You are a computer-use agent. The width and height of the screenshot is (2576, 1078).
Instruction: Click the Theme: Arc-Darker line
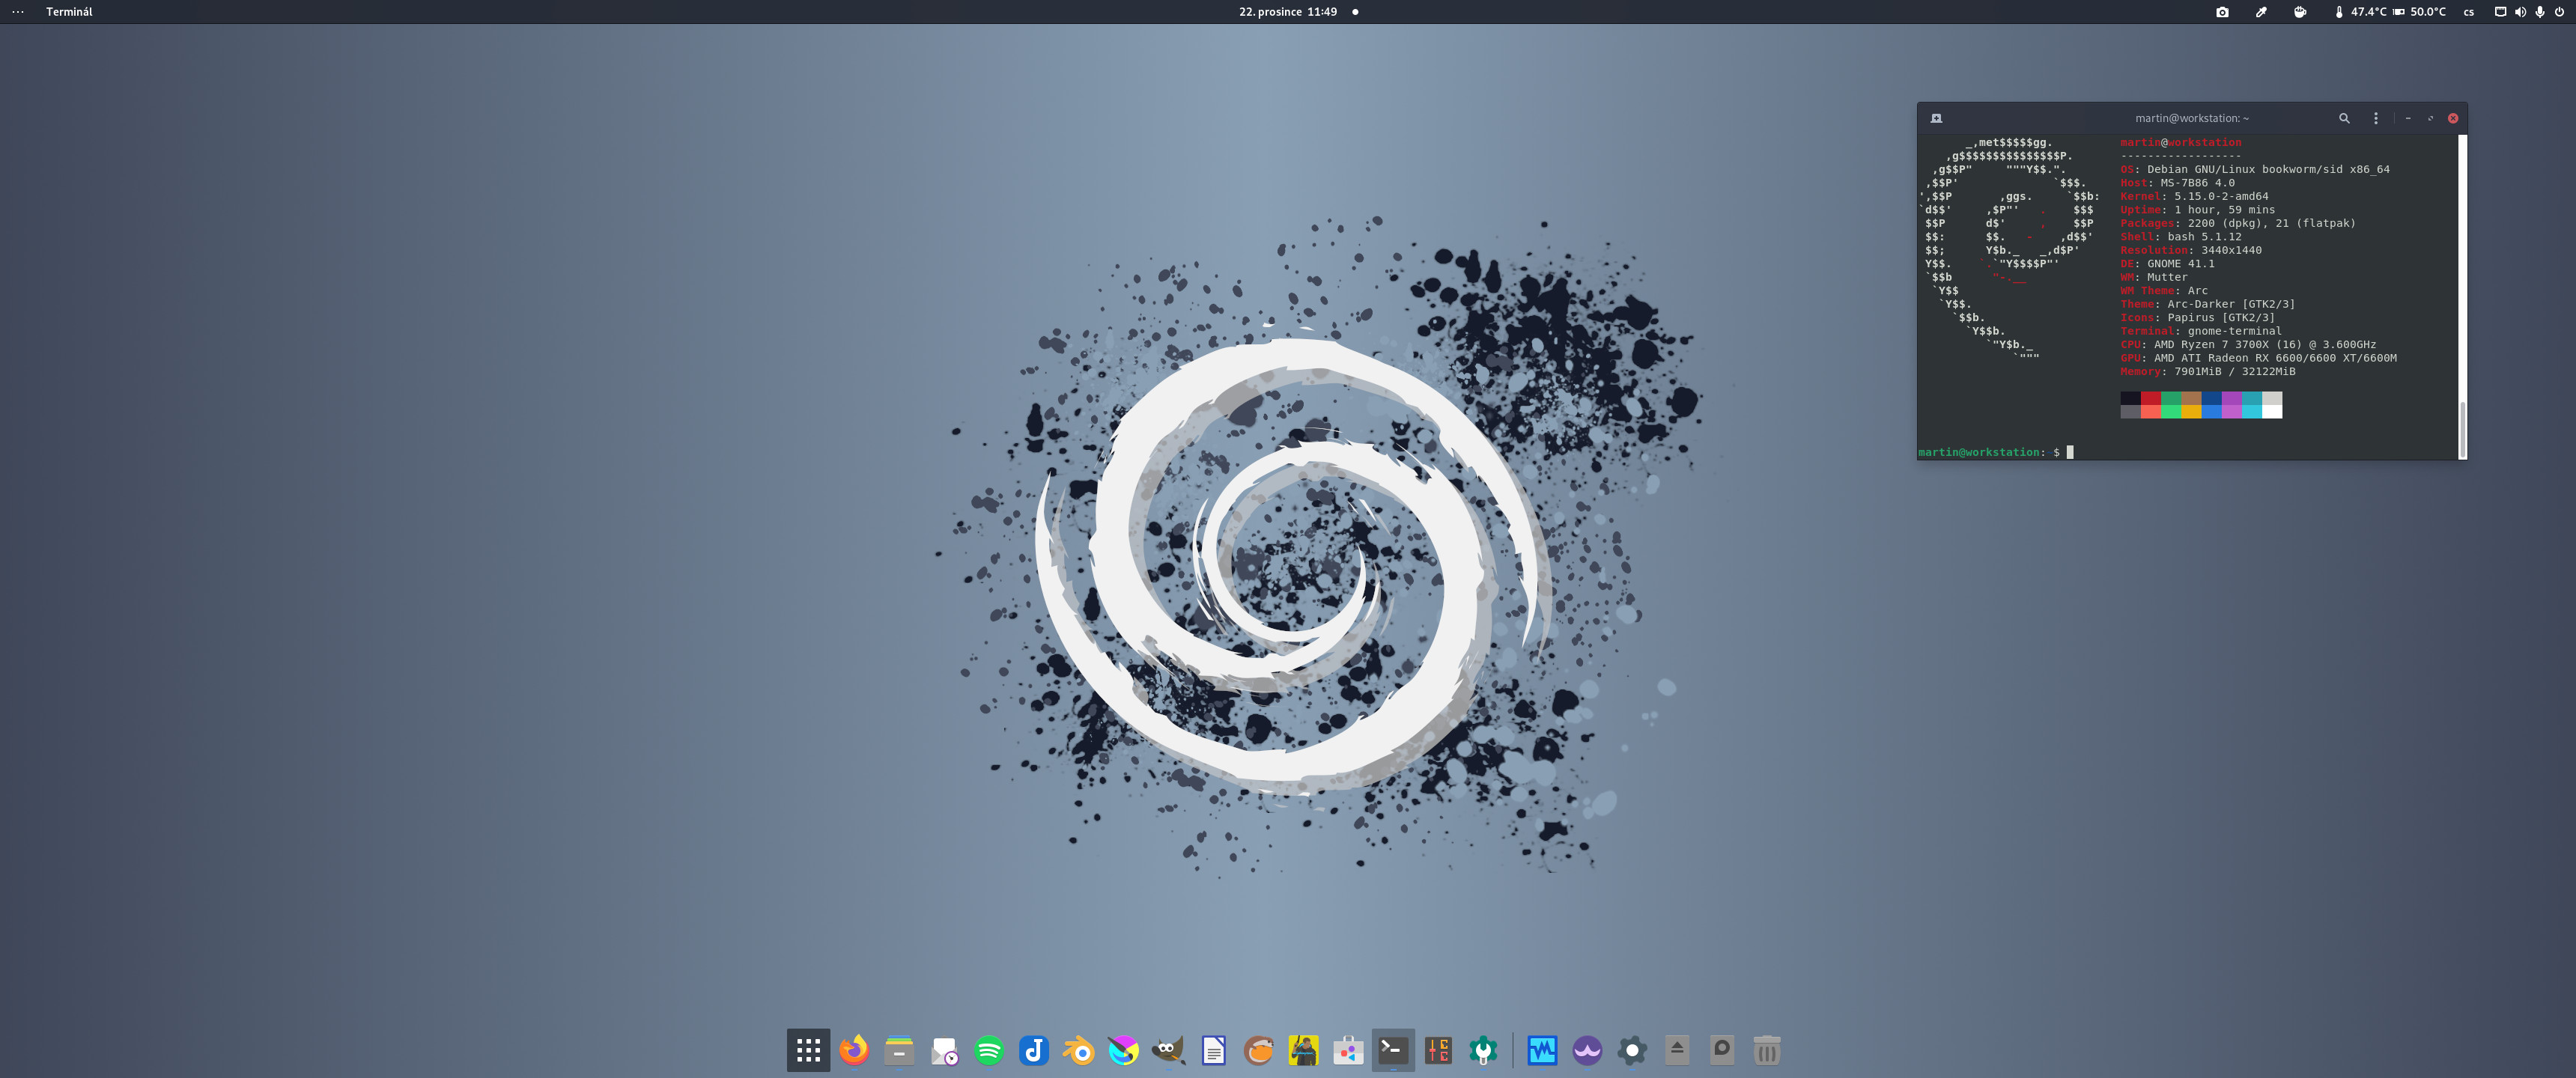pyautogui.click(x=2207, y=304)
